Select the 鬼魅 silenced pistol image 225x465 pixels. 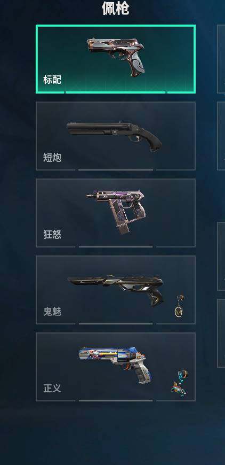click(x=116, y=290)
